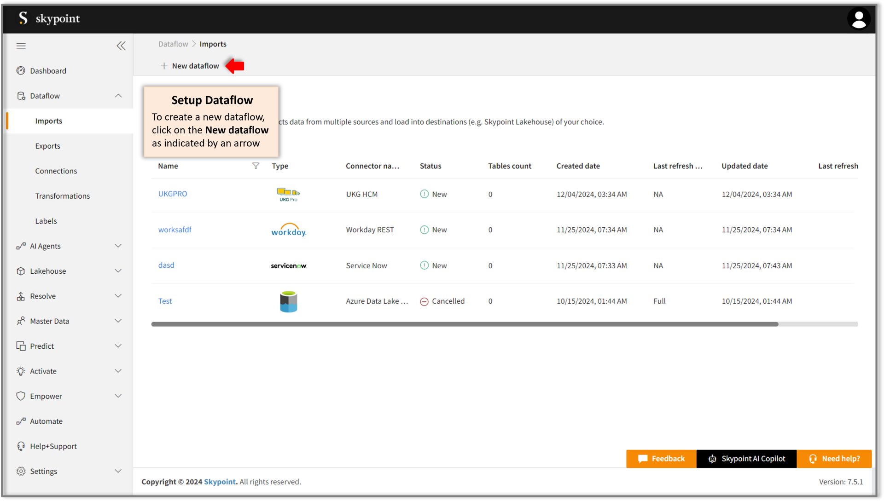
Task: Expand the Settings section
Action: pos(118,471)
